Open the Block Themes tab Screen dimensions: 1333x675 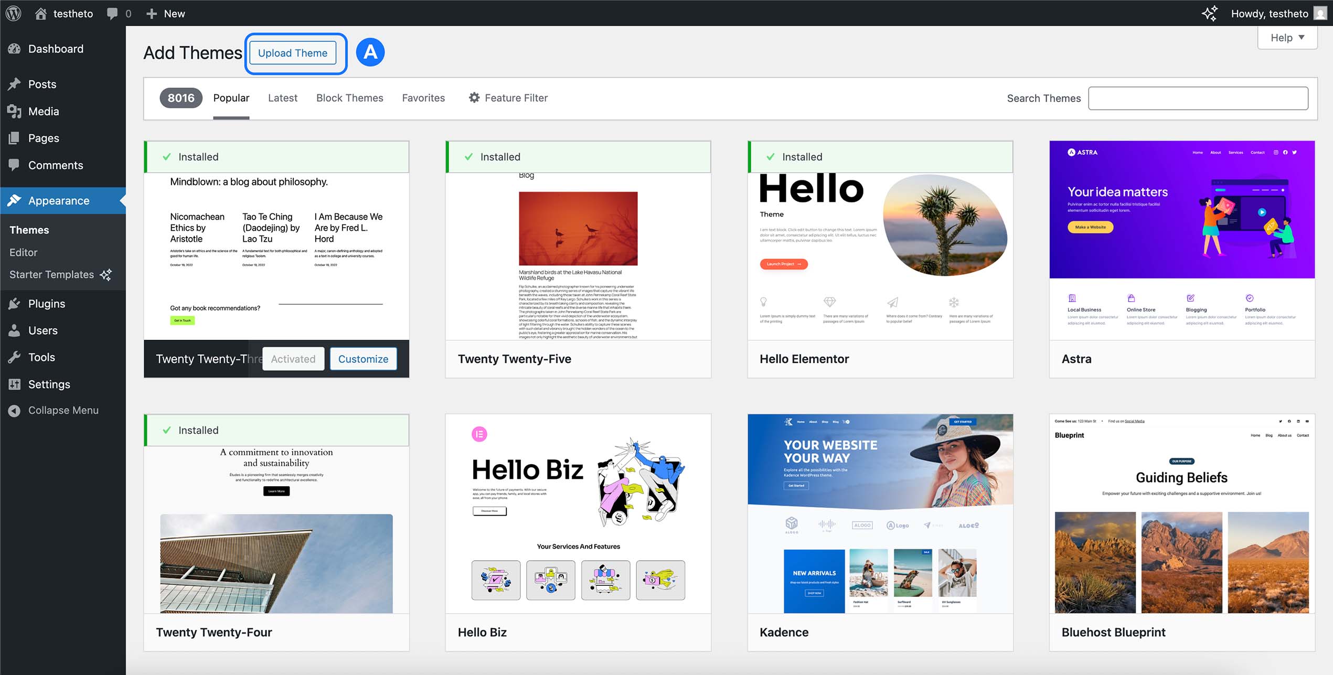pyautogui.click(x=349, y=98)
